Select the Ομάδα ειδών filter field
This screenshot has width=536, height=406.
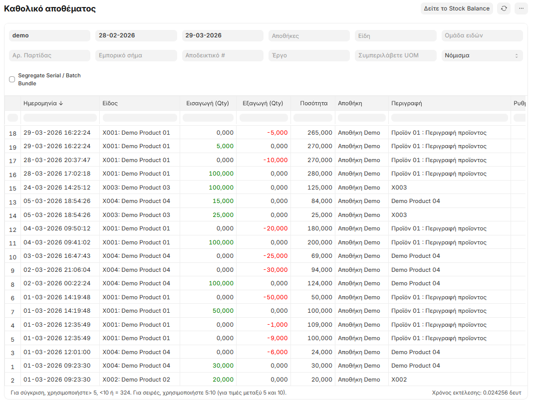coord(482,36)
